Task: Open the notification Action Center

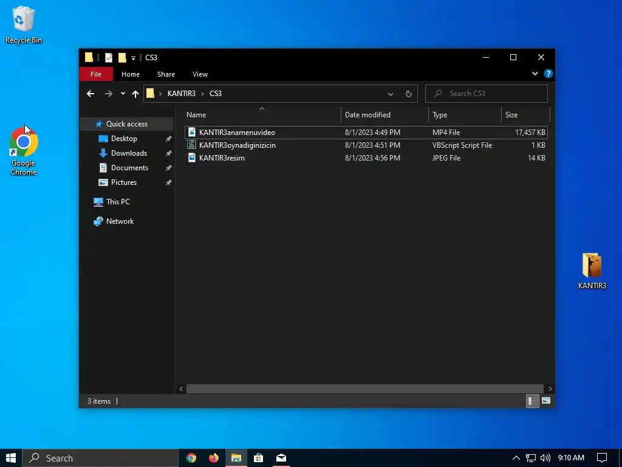Action: point(602,458)
